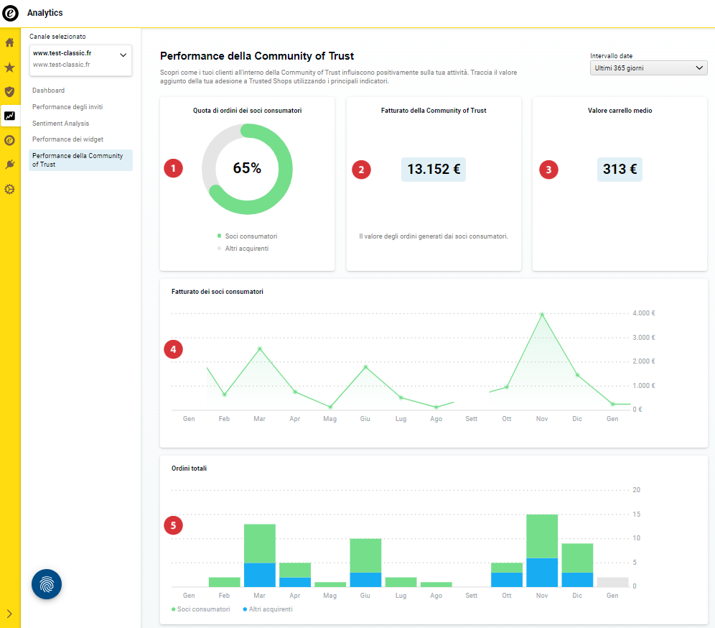Viewport: 715px width, 628px height.
Task: Click the Giu data point on line chart
Action: click(365, 367)
